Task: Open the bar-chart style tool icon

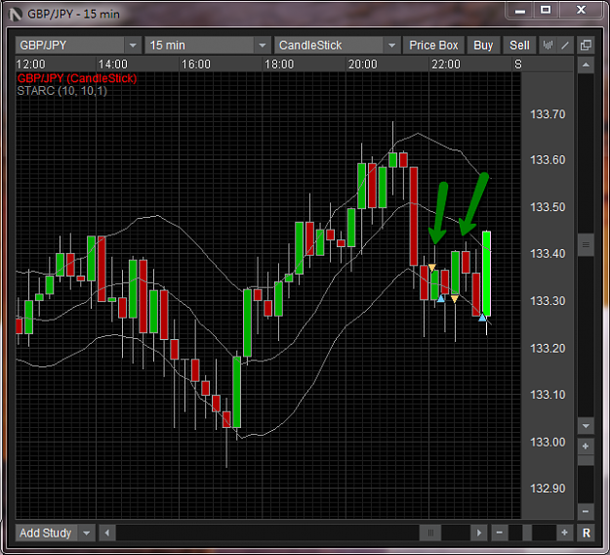Action: [548, 45]
